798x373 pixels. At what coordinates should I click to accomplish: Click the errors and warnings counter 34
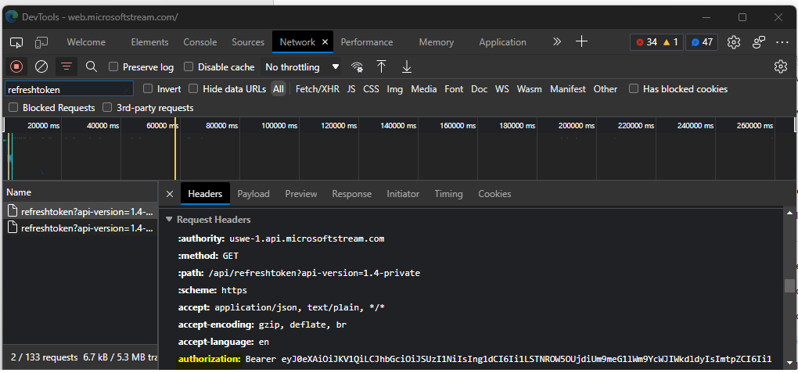(656, 42)
